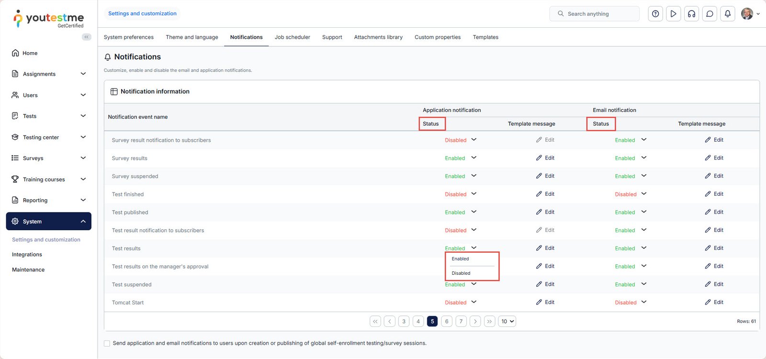The image size is (766, 359).
Task: Select Disabled in the open status dropdown
Action: [461, 273]
